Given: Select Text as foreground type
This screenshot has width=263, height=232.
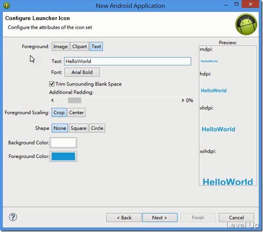Looking at the screenshot, I should (96, 46).
